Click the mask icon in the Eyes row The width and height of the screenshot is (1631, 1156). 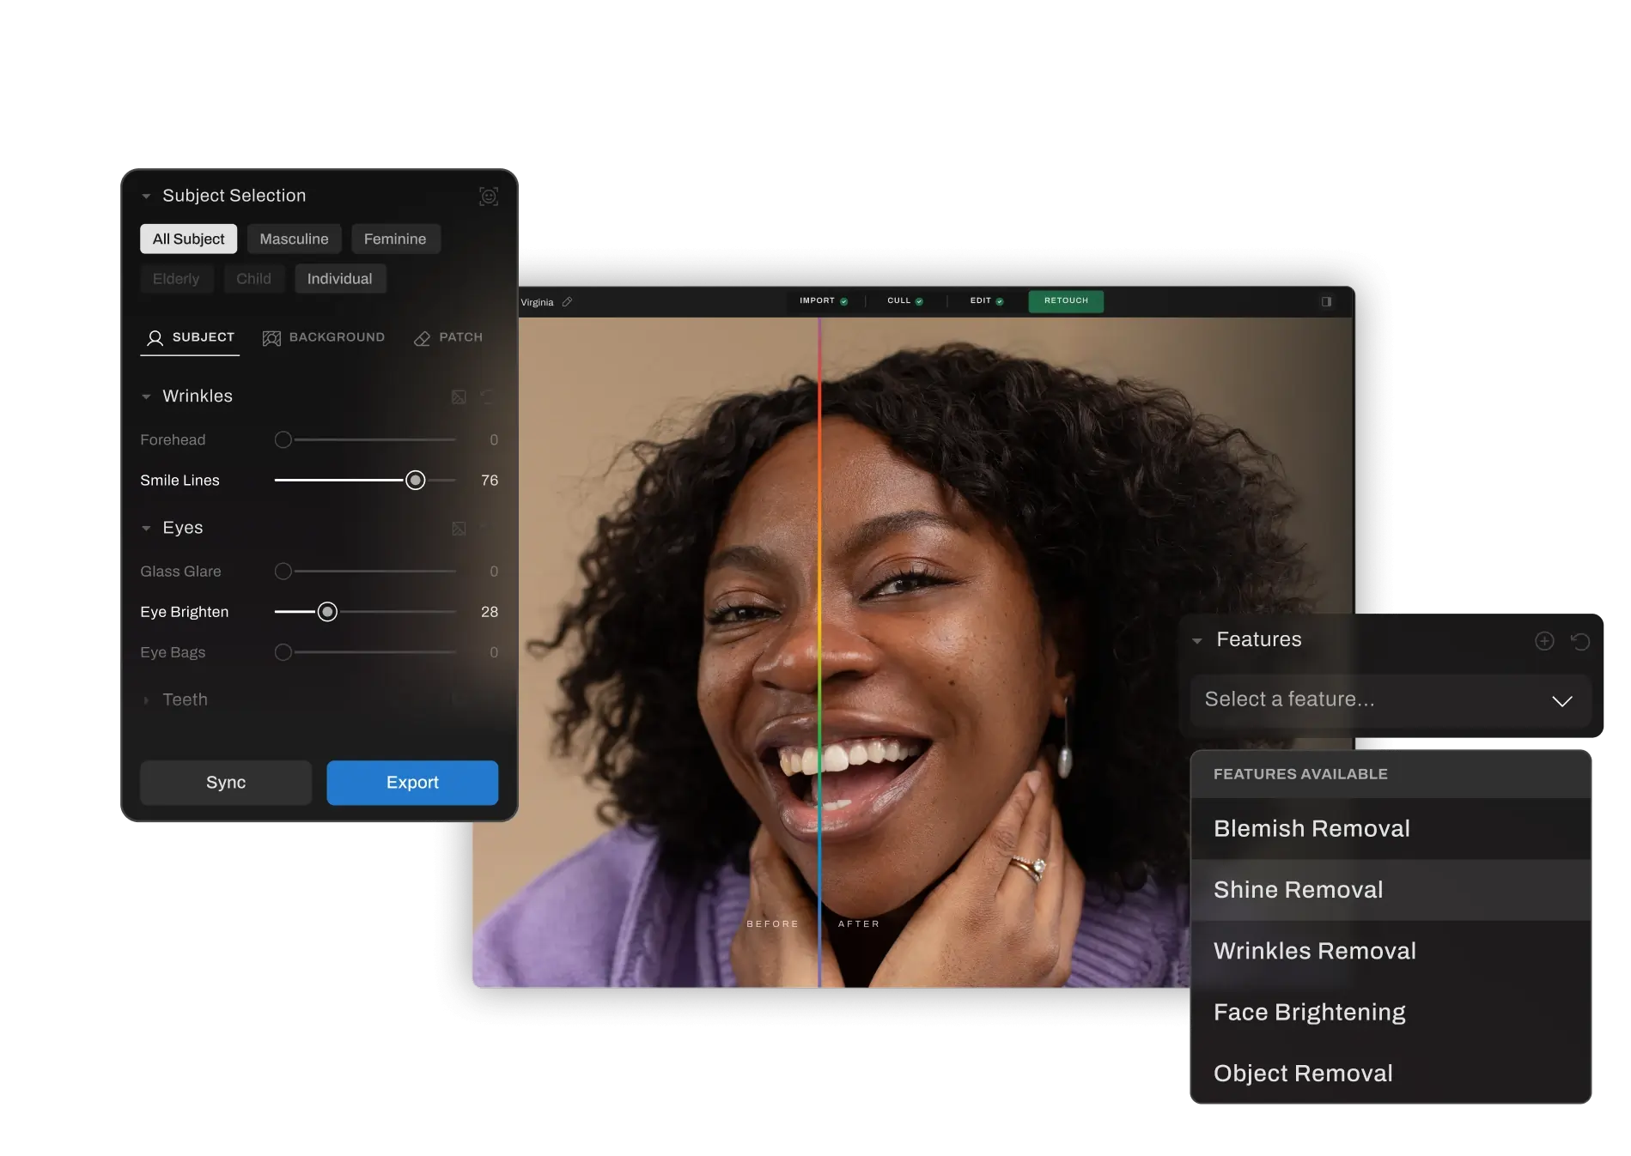click(x=459, y=529)
